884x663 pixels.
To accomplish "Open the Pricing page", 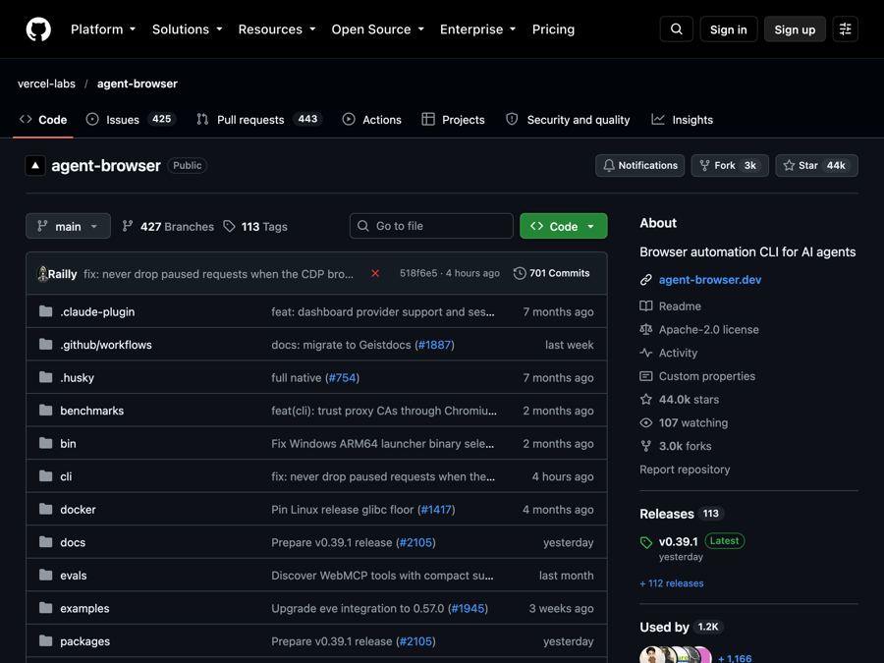I will (553, 29).
